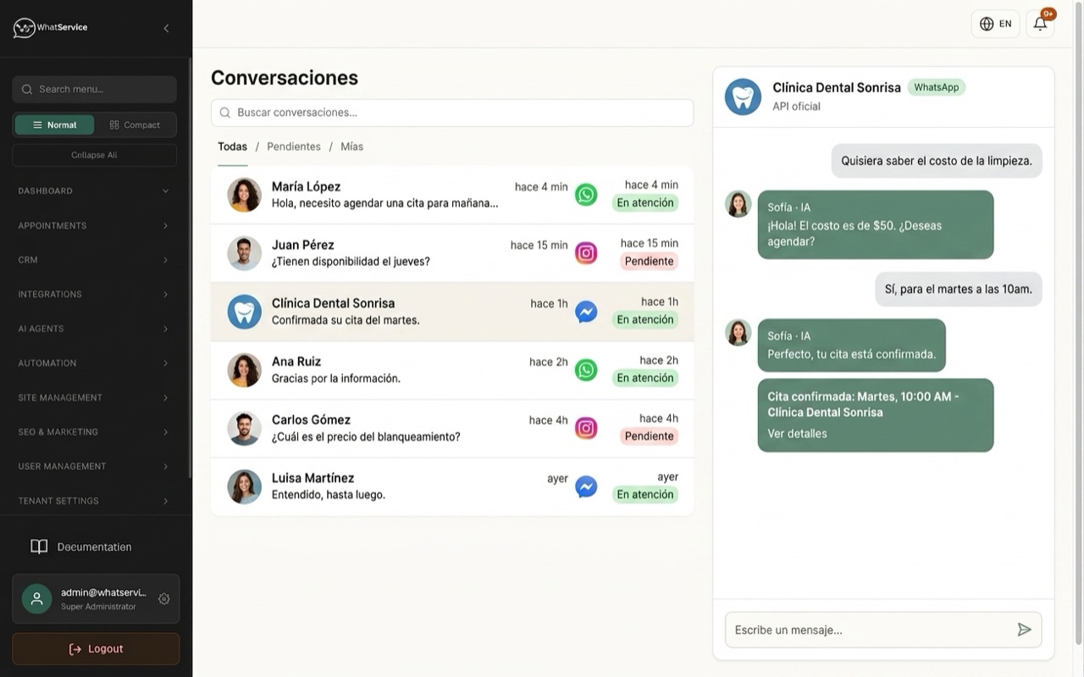Expand the SITE MANAGEMENT menu section
1084x677 pixels.
click(94, 397)
